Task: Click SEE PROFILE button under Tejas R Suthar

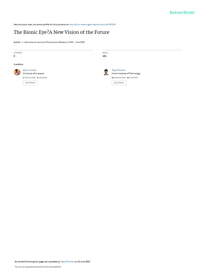Action: click(x=119, y=83)
